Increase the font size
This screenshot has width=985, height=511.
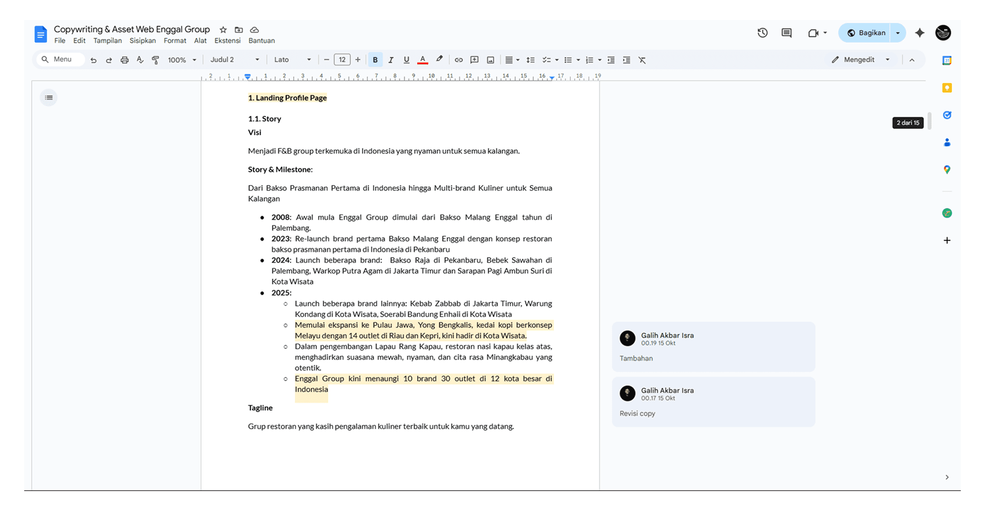coord(358,60)
